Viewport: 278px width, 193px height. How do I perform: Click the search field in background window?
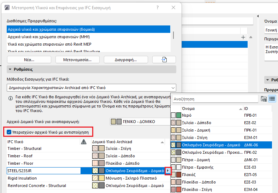pyautogui.click(x=218, y=21)
